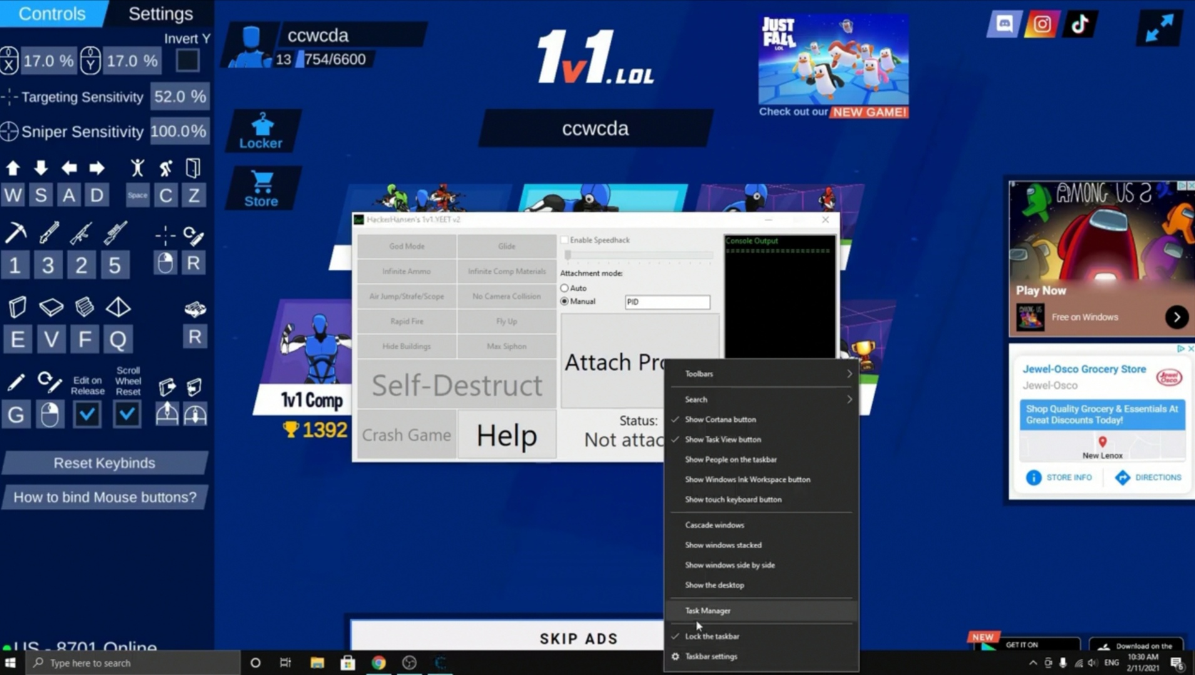Click the W move-forward keybind
Viewport: 1195px width, 675px height.
(13, 195)
